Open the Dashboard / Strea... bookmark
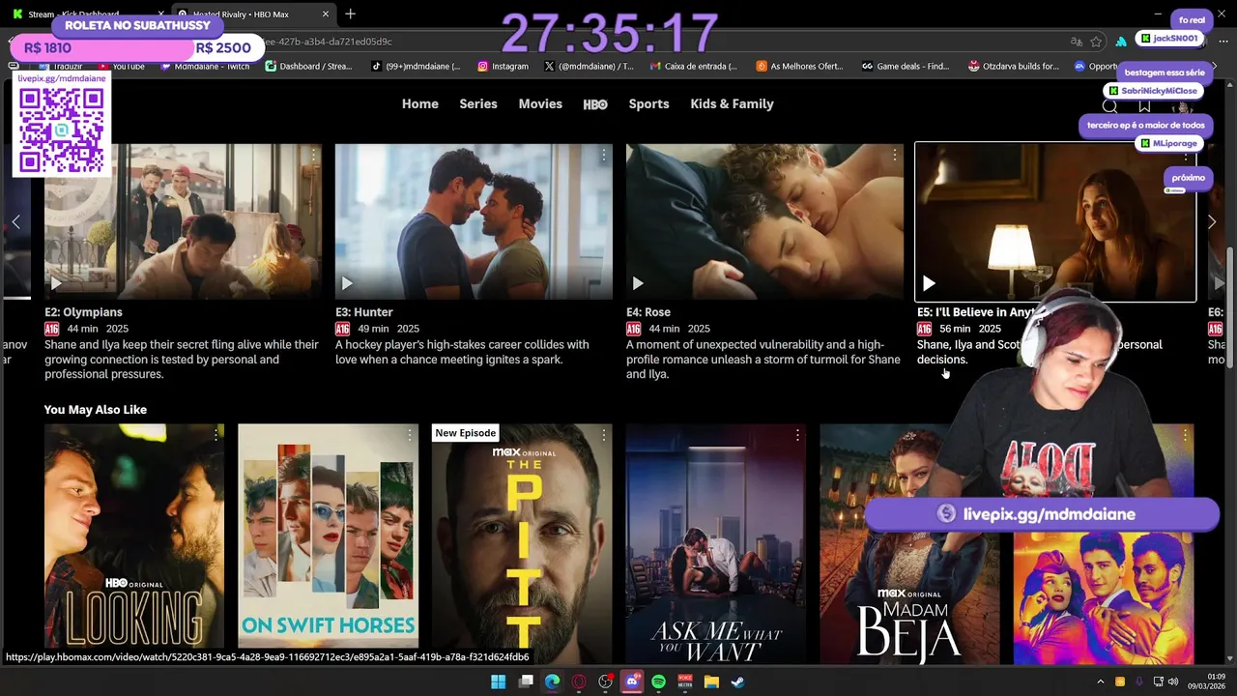1237x696 pixels. tap(309, 67)
